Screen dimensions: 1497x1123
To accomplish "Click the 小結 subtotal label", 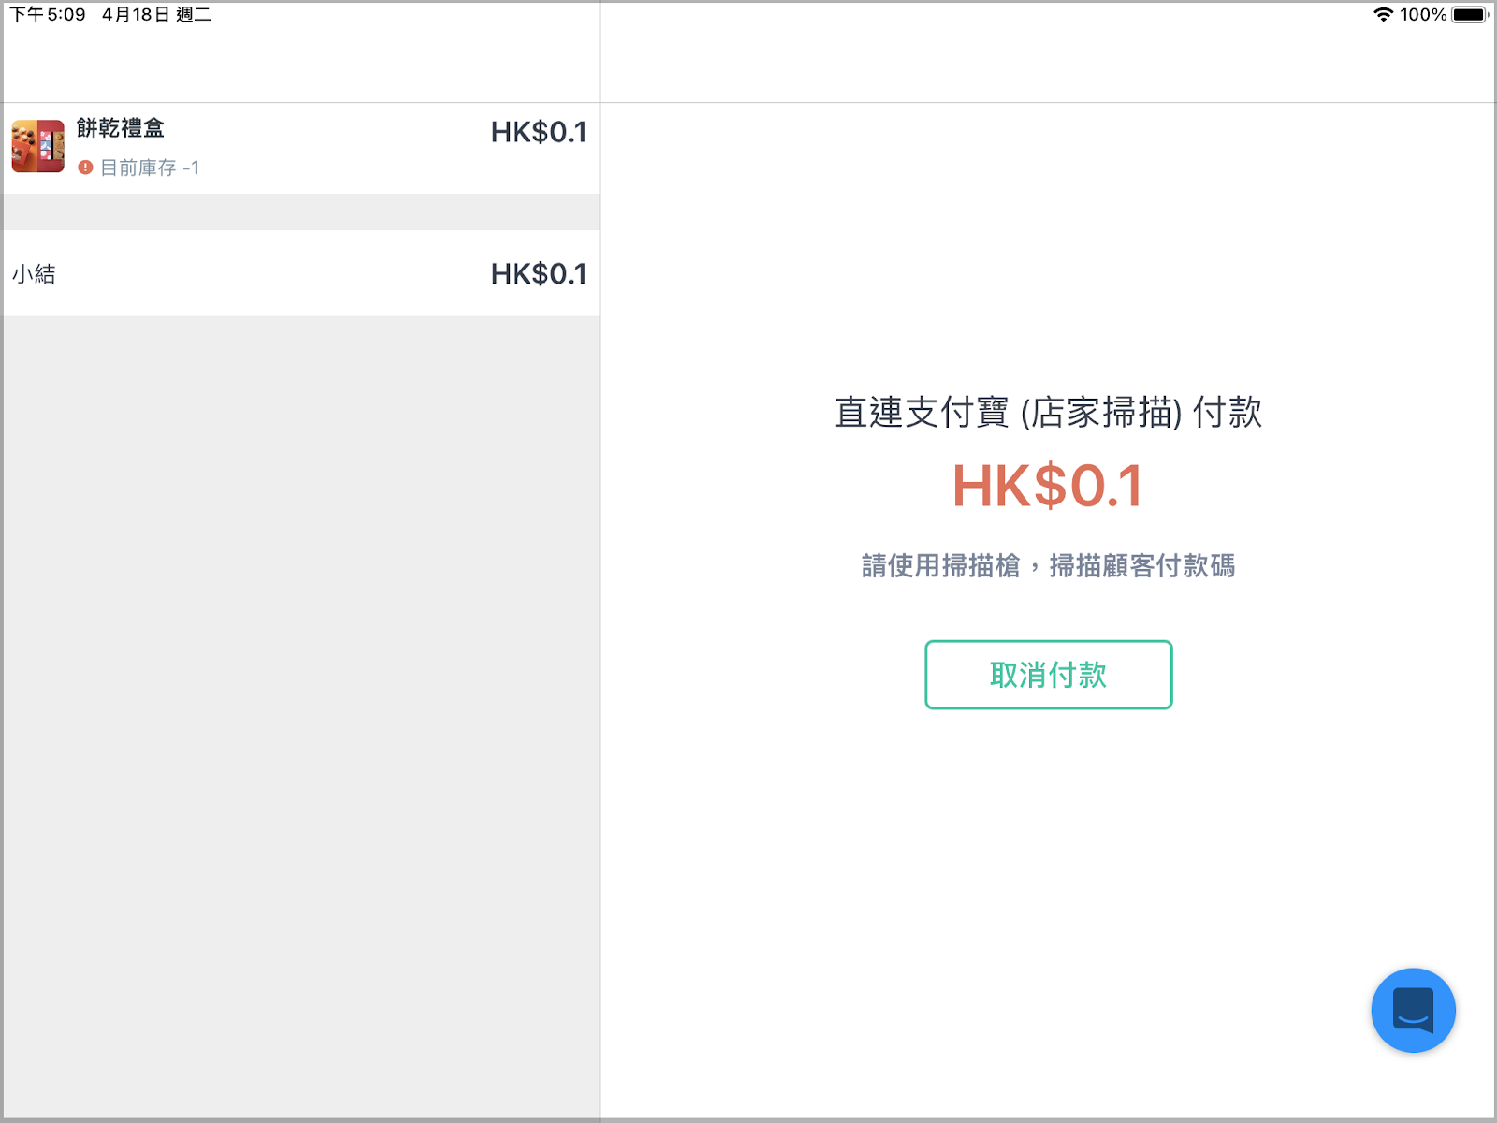I will tap(34, 274).
